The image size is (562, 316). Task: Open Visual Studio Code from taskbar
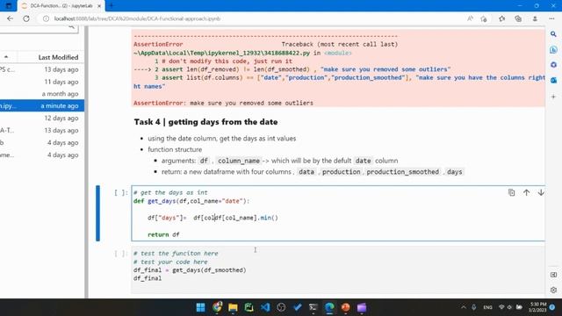(x=265, y=307)
